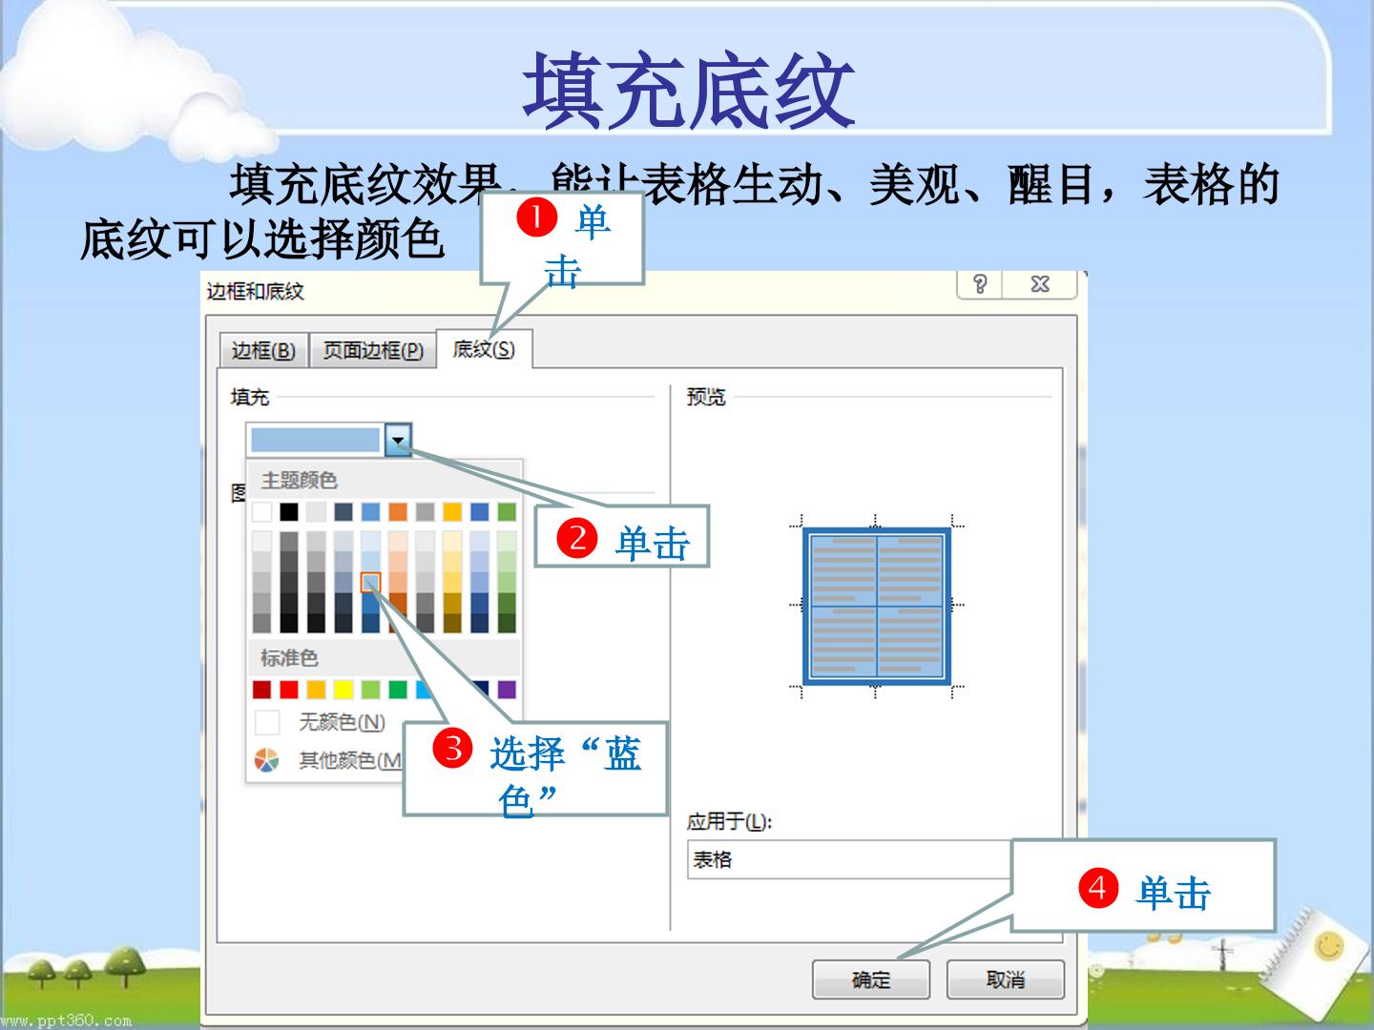Pick the orange theme color swatch

point(398,512)
